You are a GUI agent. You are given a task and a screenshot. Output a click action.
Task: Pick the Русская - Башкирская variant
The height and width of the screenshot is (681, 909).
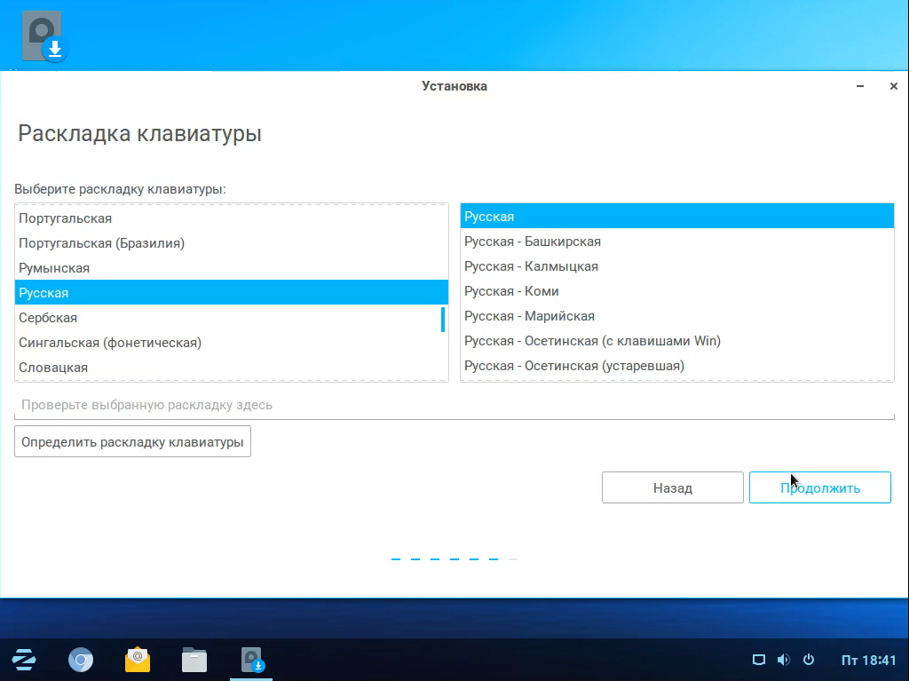(x=533, y=242)
